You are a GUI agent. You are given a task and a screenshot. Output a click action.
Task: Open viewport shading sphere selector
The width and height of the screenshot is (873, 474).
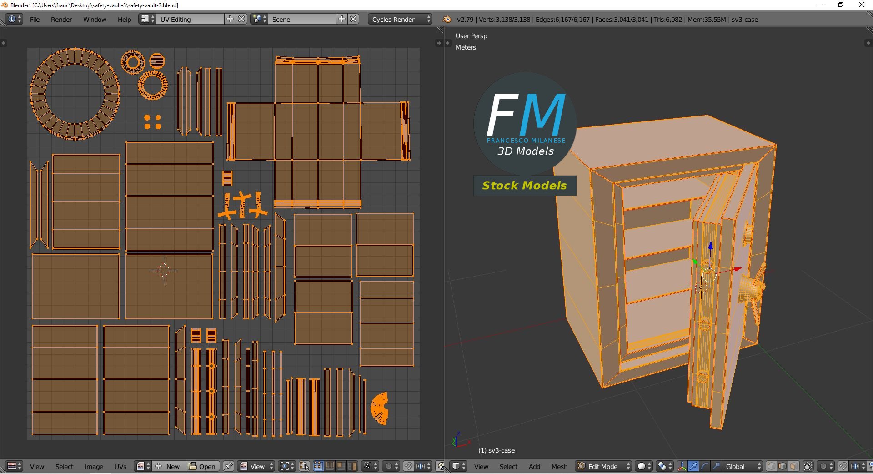[643, 466]
